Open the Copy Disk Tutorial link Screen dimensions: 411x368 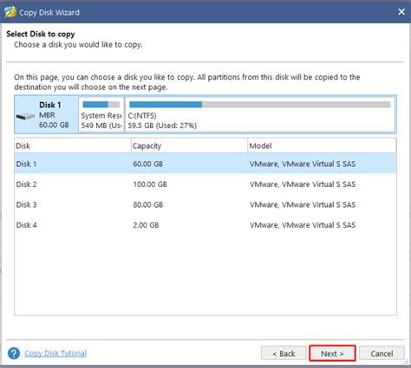tap(55, 353)
